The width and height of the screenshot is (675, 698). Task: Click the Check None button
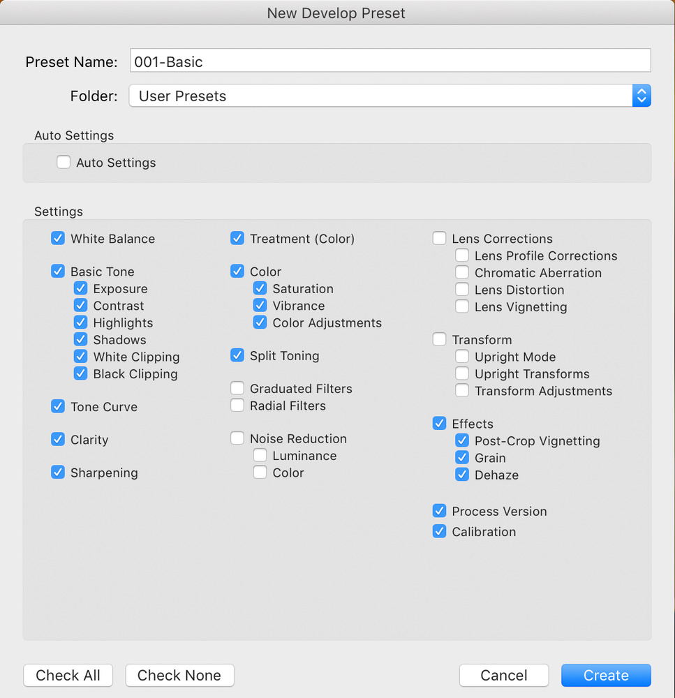point(179,675)
